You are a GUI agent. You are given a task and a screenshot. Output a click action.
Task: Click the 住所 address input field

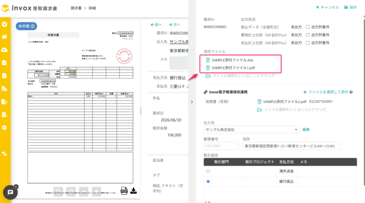(x=291, y=146)
